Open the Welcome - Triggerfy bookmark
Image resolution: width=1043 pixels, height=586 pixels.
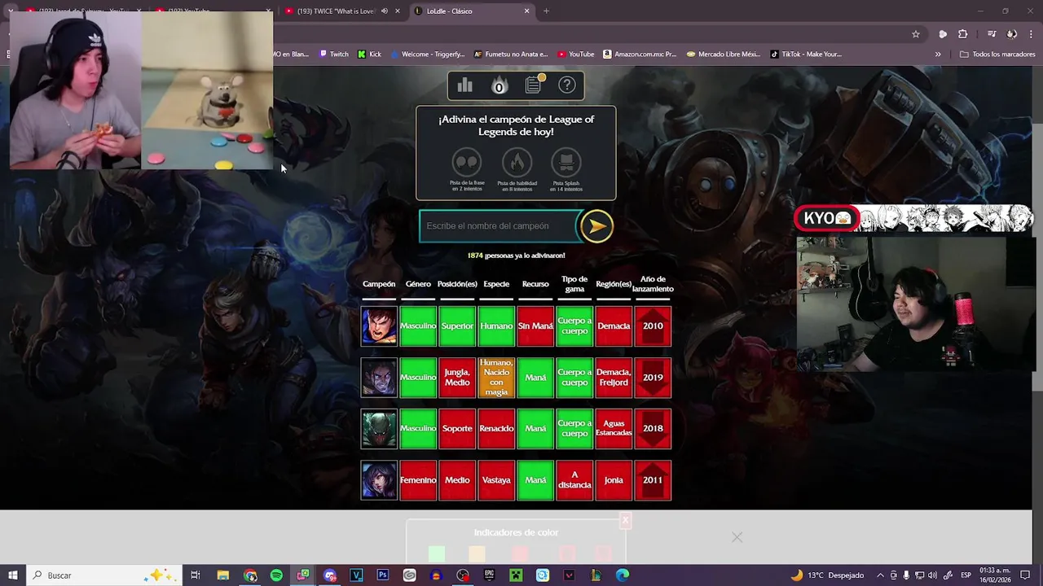428,55
